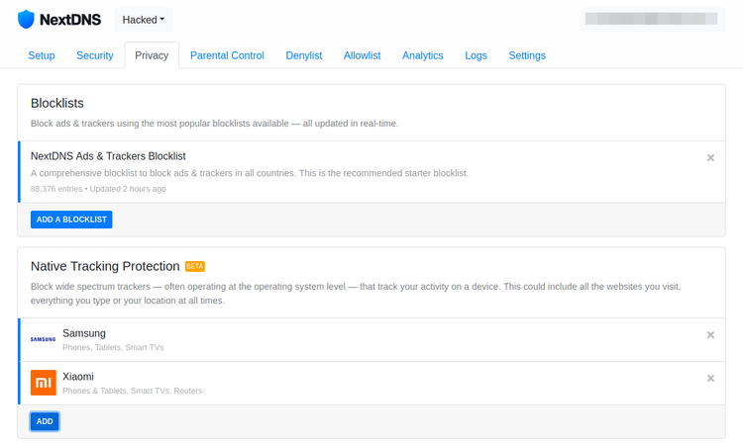Click the Samsung entry name

tap(84, 333)
